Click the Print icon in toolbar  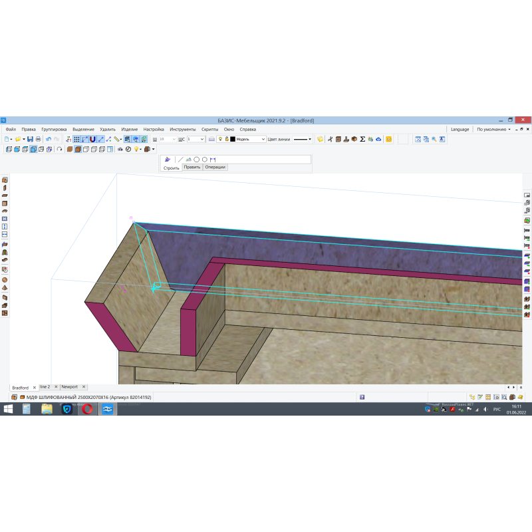(38, 139)
